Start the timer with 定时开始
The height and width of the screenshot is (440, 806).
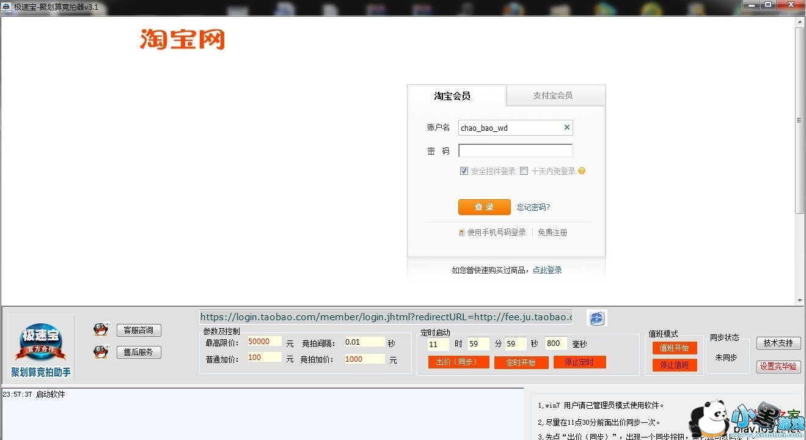pos(521,362)
